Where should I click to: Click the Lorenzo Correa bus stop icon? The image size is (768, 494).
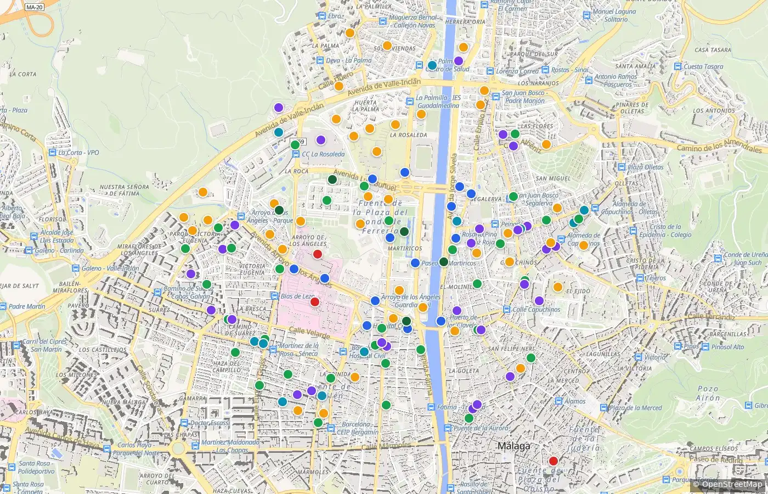(x=490, y=71)
